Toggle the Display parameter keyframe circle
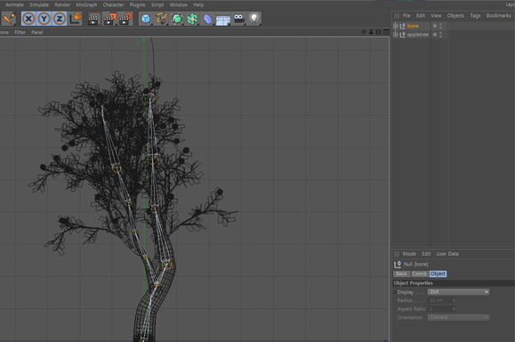The width and height of the screenshot is (515, 342). pyautogui.click(x=395, y=292)
